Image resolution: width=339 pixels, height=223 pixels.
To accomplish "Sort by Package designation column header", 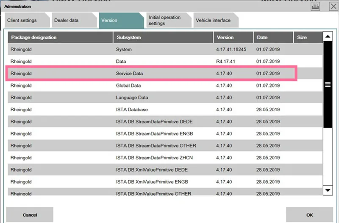I will 60,37.
